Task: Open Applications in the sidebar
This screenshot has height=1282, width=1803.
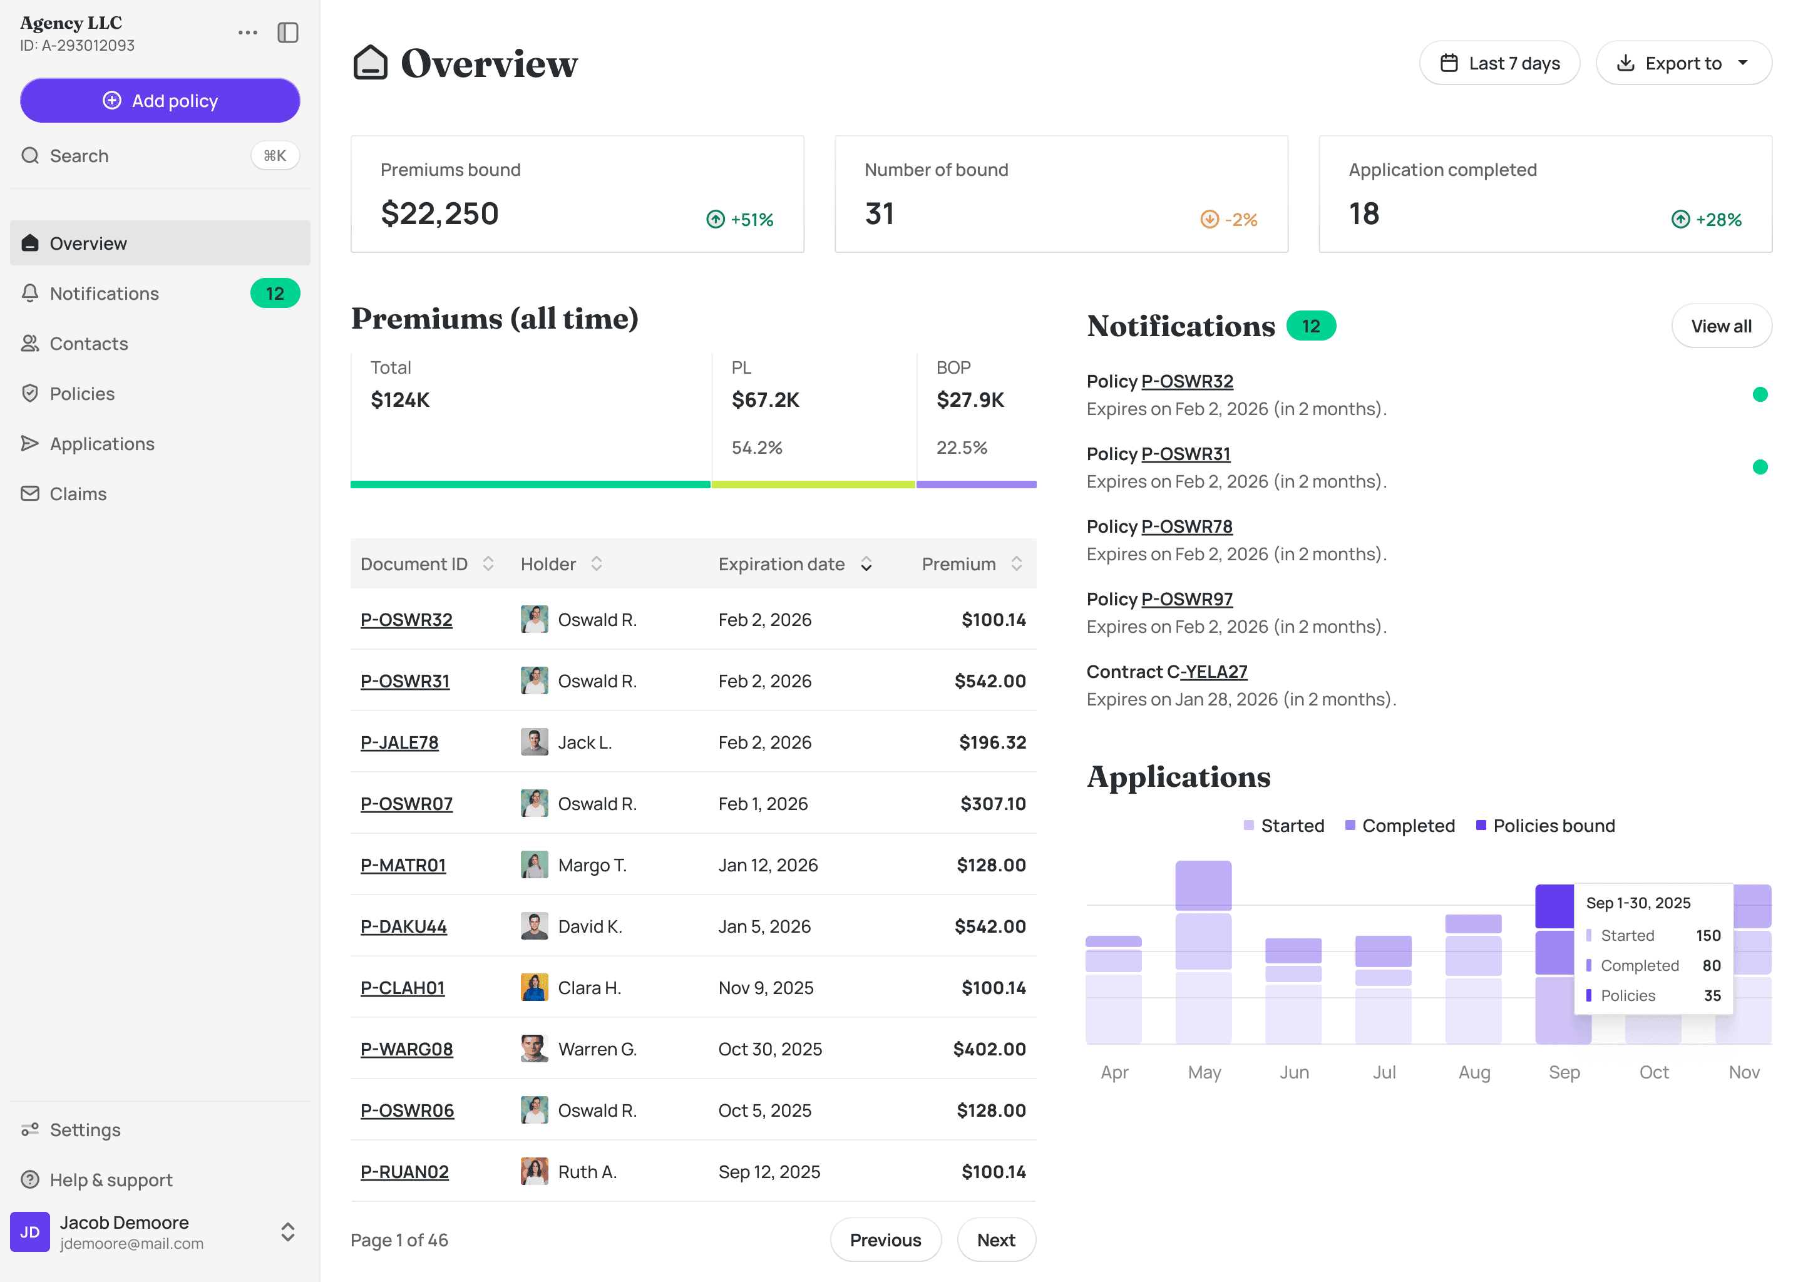Action: click(x=160, y=443)
